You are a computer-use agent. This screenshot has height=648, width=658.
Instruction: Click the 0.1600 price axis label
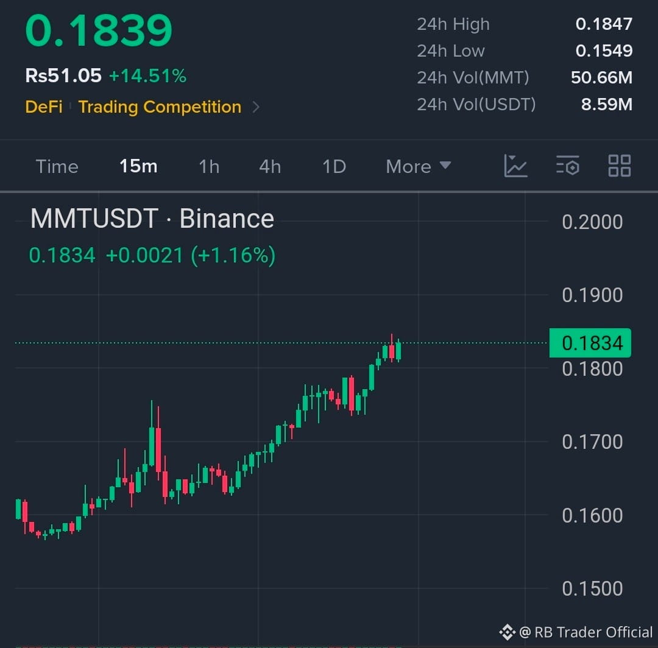[592, 515]
